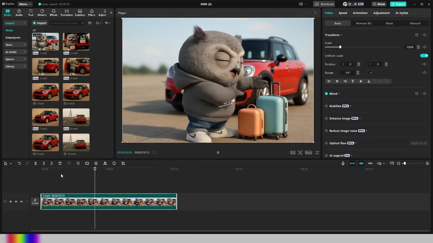
Task: Open the Shortcuts button
Action: coord(324,4)
